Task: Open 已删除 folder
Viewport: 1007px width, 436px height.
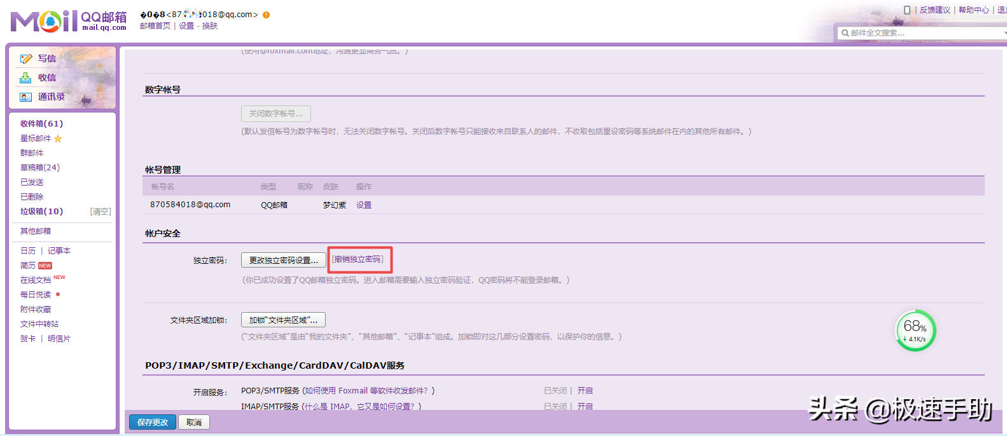Action: point(32,197)
